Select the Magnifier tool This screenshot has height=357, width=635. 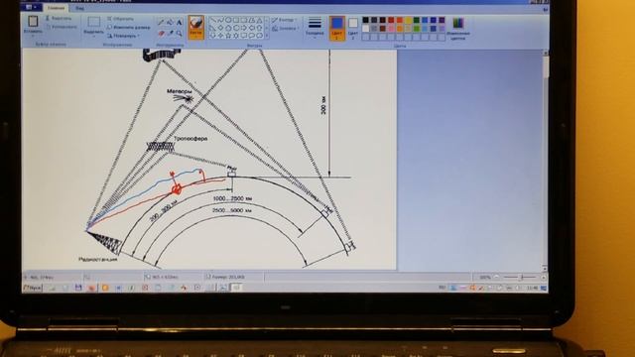click(x=179, y=33)
